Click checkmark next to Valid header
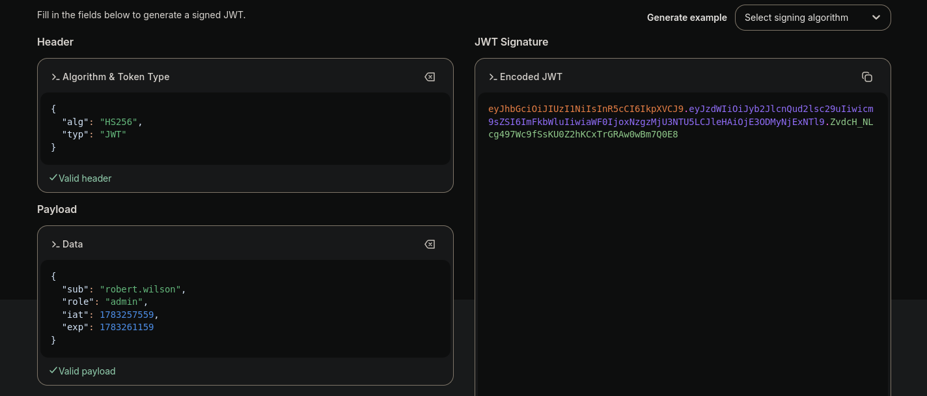 (x=53, y=178)
